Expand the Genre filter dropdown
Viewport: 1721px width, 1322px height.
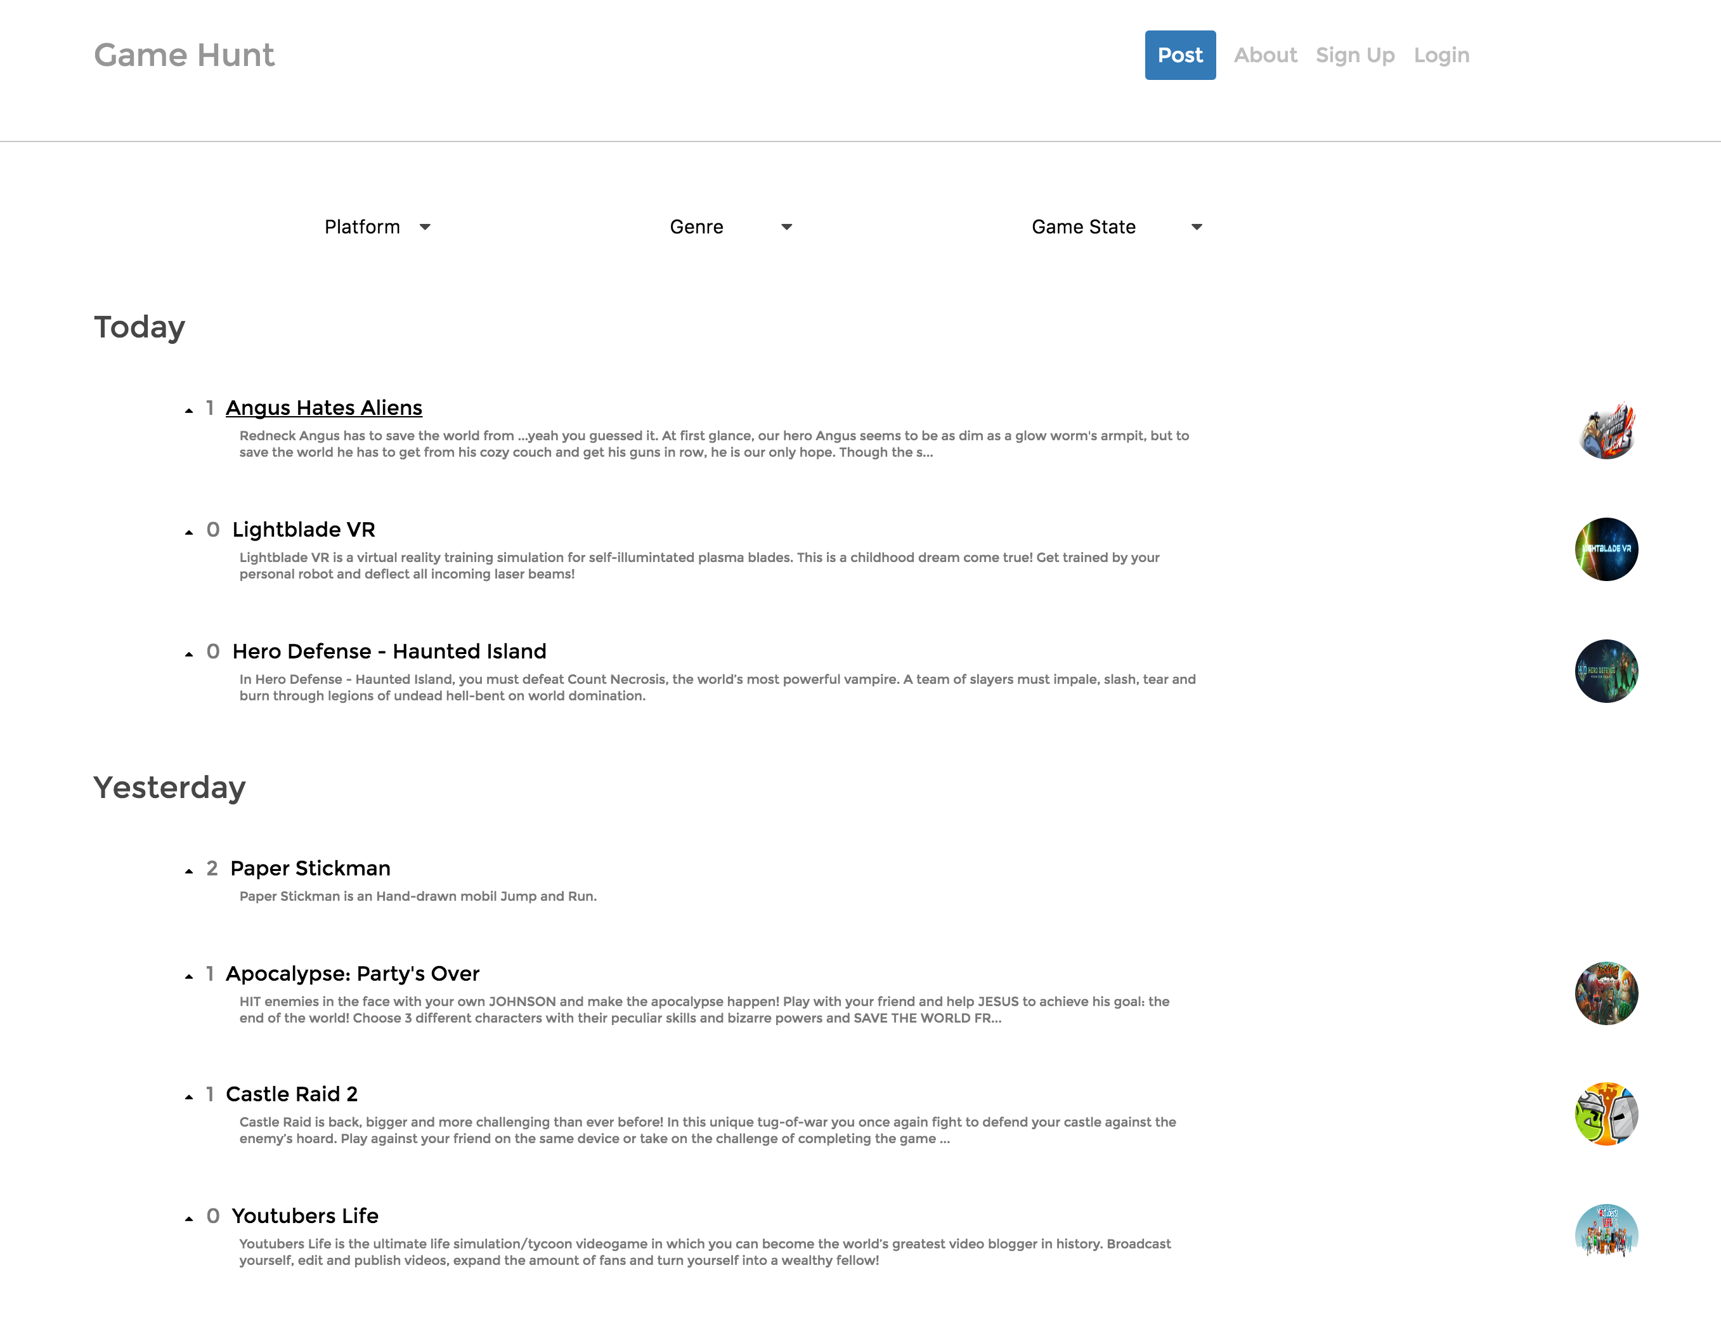tap(730, 226)
